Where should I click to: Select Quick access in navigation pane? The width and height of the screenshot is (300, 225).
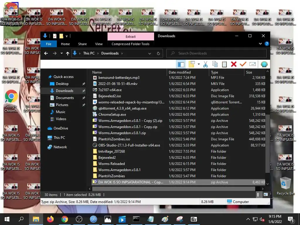(63, 77)
